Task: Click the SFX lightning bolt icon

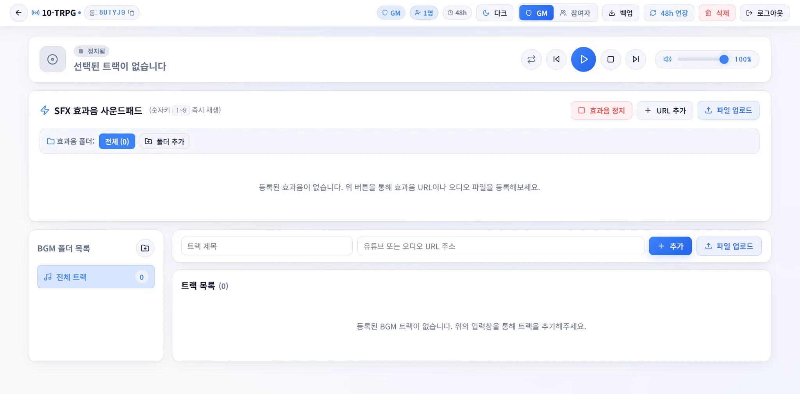Action: point(45,111)
